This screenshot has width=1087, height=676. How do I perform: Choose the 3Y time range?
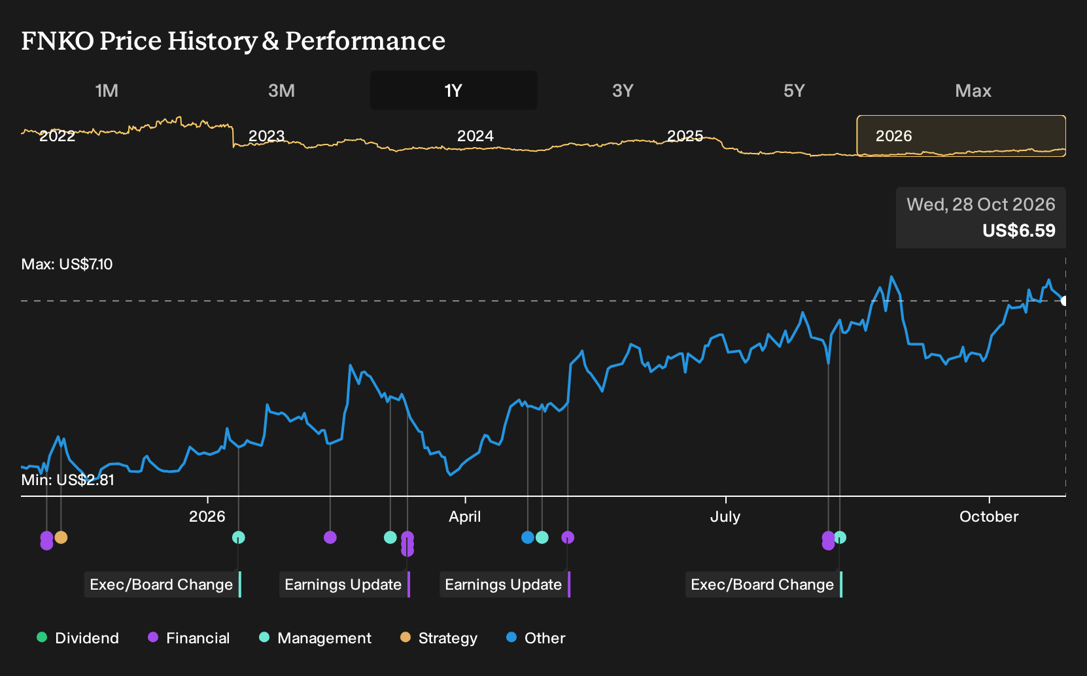tap(623, 91)
